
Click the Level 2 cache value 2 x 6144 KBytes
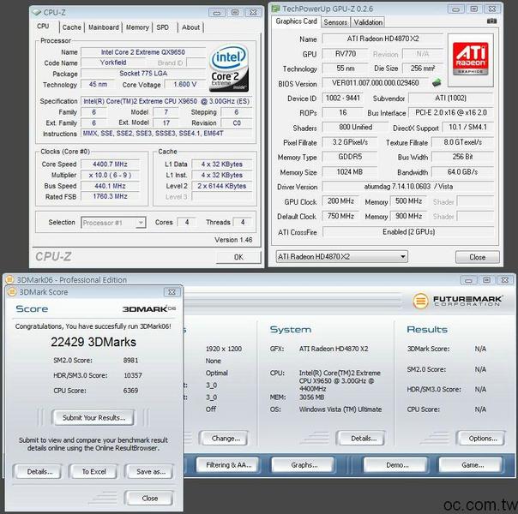tap(221, 186)
